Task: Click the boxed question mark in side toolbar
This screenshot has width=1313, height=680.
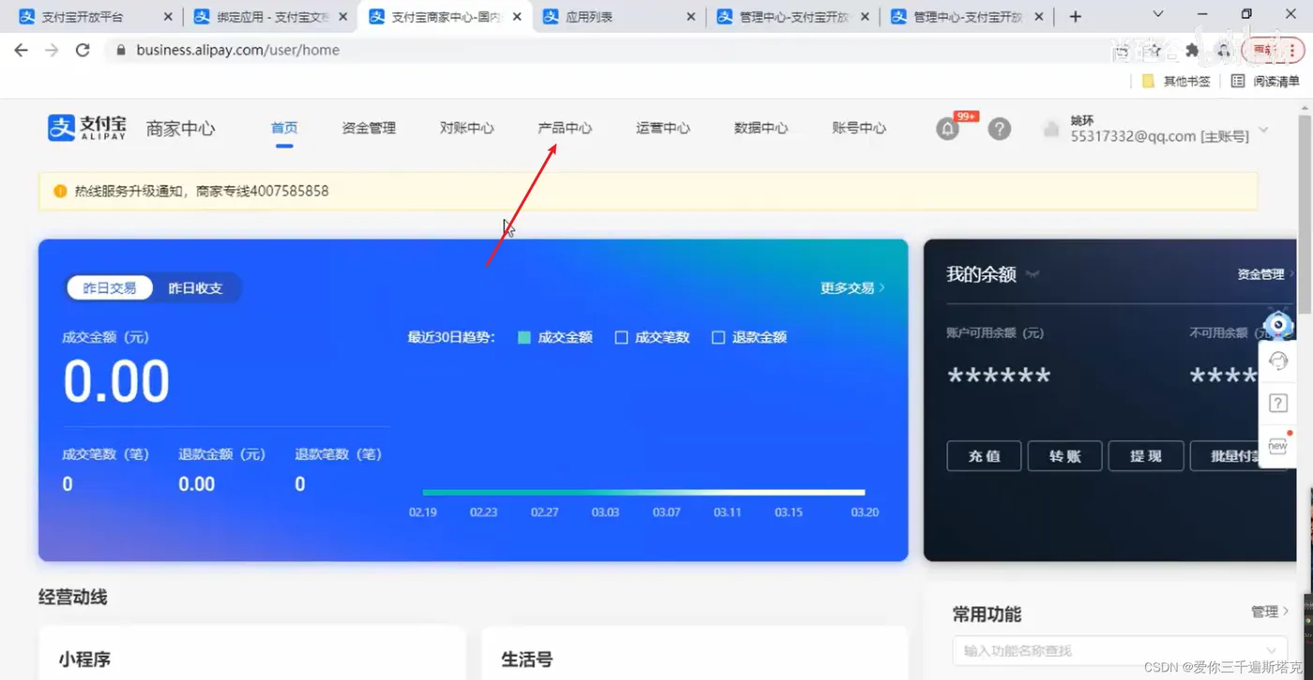Action: pyautogui.click(x=1277, y=403)
